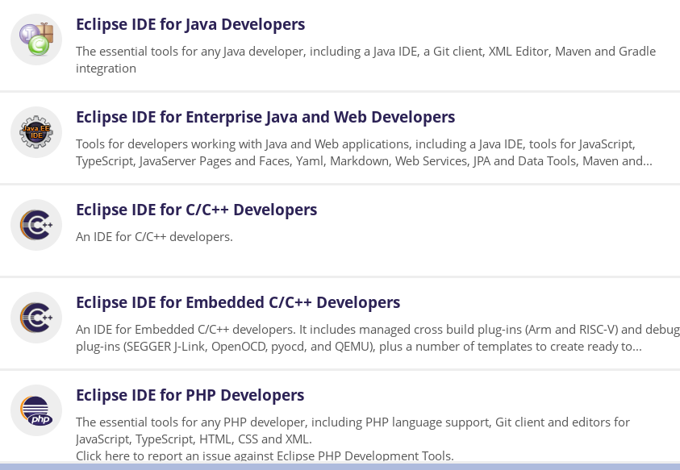Viewport: 680px width, 470px height.
Task: Click the C/C++ Developers package icon
Action: [x=36, y=225]
